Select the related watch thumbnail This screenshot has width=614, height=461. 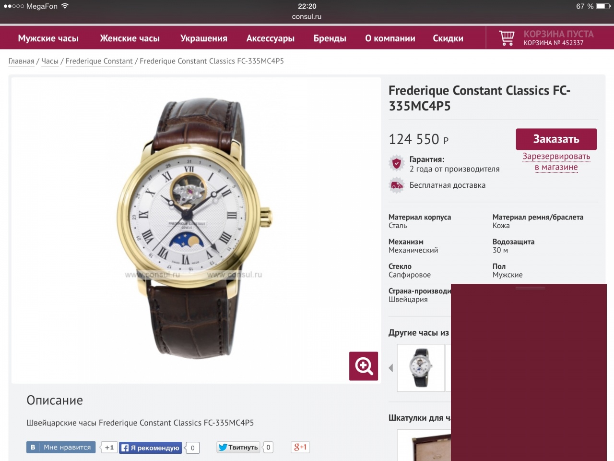pos(421,368)
